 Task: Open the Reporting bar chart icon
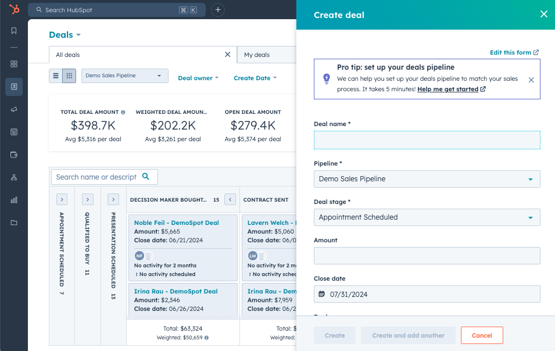click(13, 200)
